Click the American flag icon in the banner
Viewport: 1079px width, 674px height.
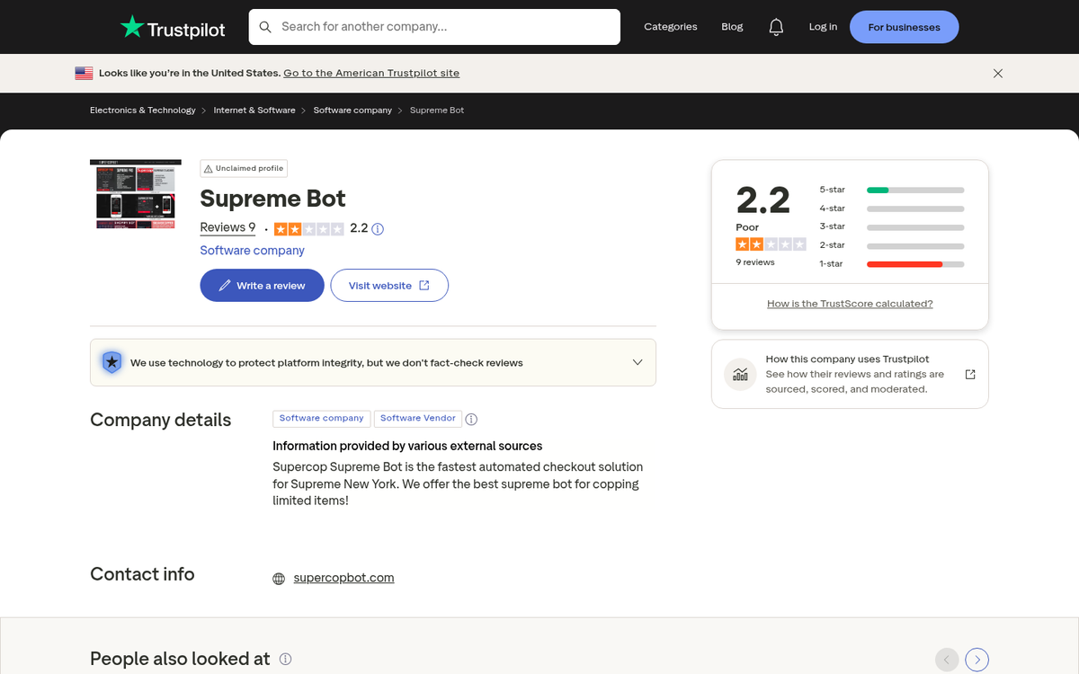(84, 73)
